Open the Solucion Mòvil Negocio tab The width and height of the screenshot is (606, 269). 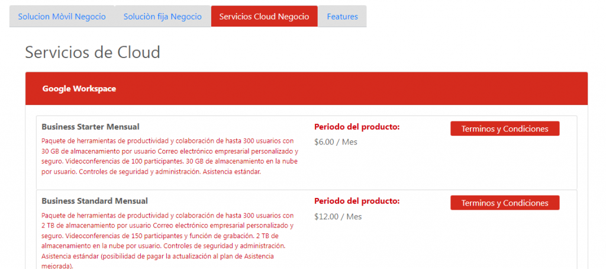click(x=62, y=17)
